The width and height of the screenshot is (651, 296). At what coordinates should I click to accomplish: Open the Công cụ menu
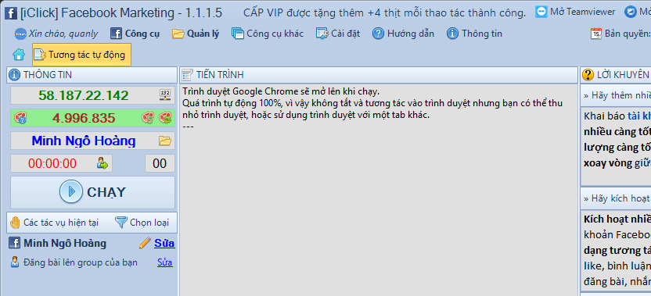(x=135, y=34)
